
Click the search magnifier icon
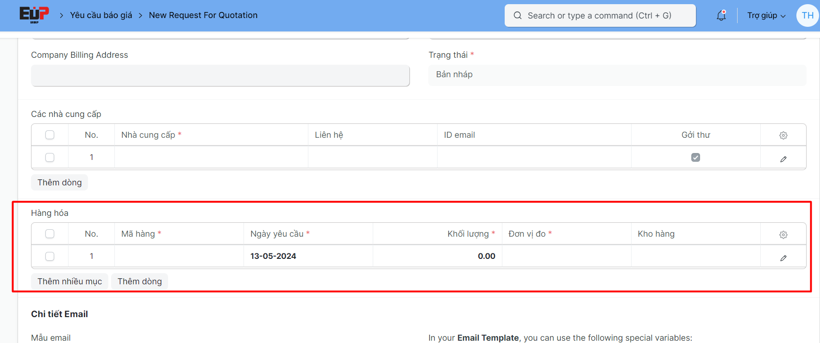point(518,16)
